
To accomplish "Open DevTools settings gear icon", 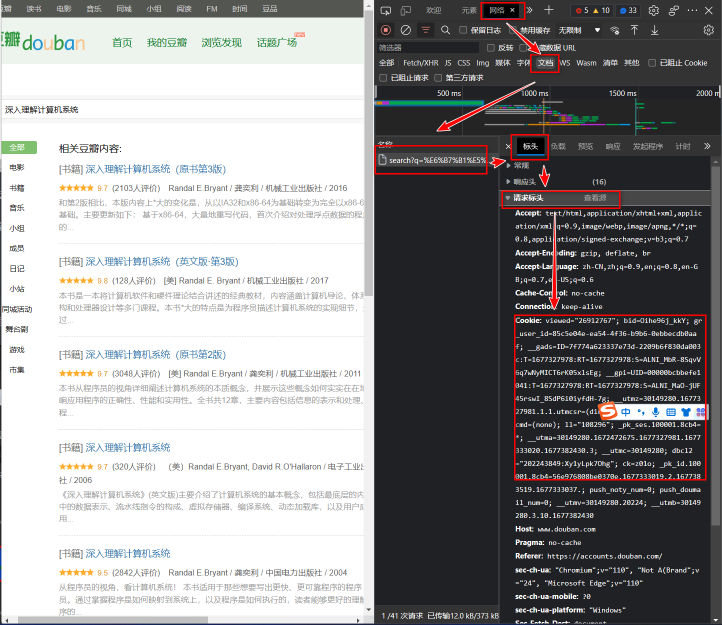I will pyautogui.click(x=653, y=10).
